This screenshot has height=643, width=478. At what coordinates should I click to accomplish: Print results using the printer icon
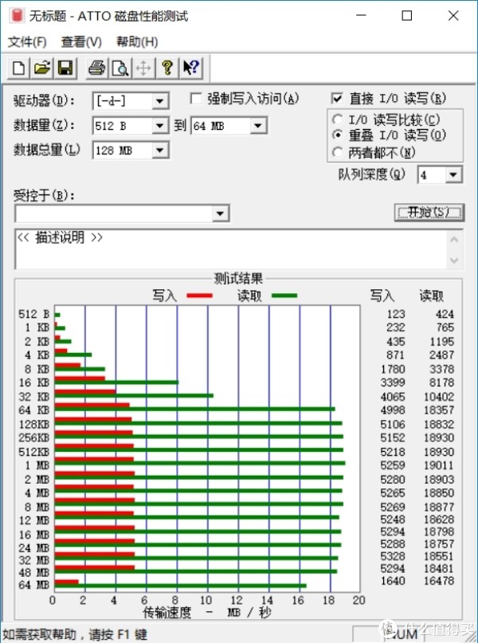pos(96,68)
